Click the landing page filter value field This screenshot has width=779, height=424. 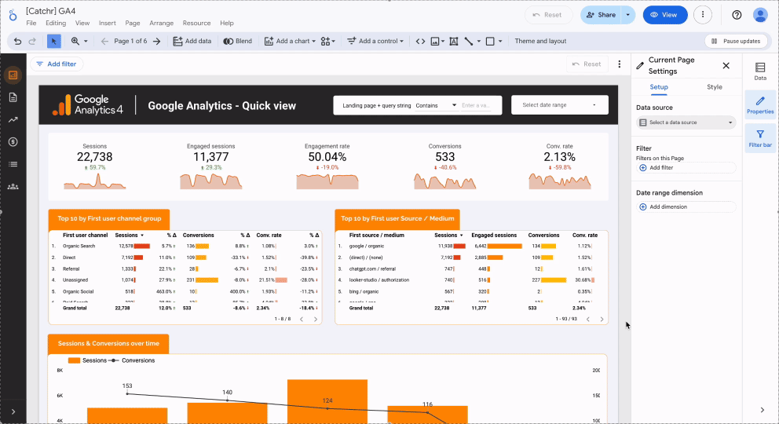pyautogui.click(x=476, y=105)
